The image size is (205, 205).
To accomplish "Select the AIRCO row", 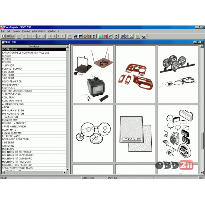I will [x=34, y=107].
